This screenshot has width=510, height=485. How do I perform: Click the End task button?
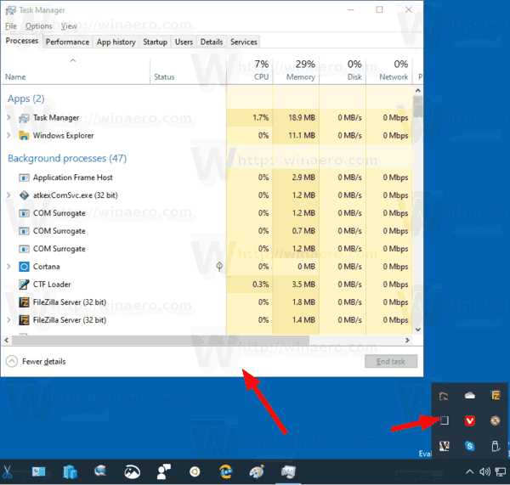pyautogui.click(x=391, y=362)
